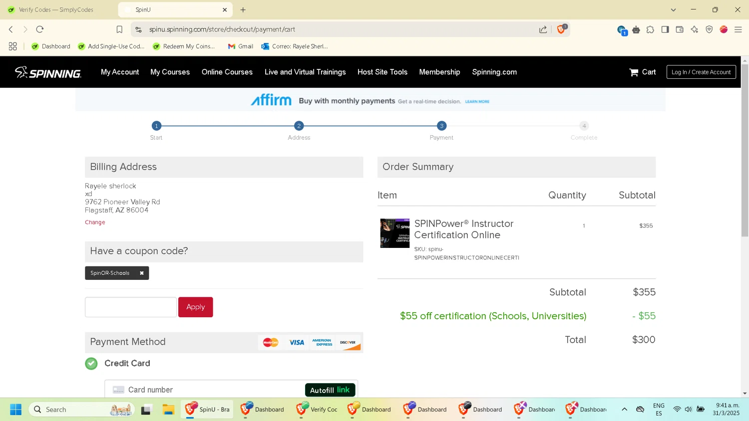Screen dimensions: 749x421
Task: Click the share icon in address bar
Action: point(543,29)
